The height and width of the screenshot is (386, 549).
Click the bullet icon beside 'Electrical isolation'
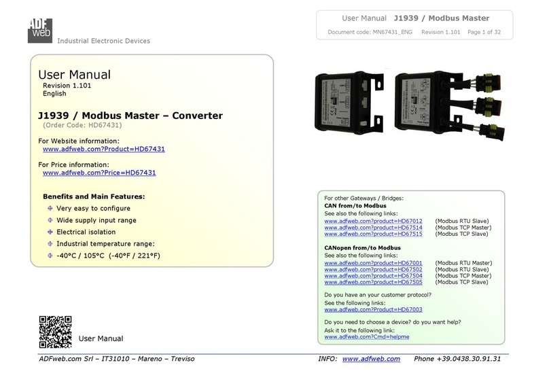pyautogui.click(x=50, y=232)
